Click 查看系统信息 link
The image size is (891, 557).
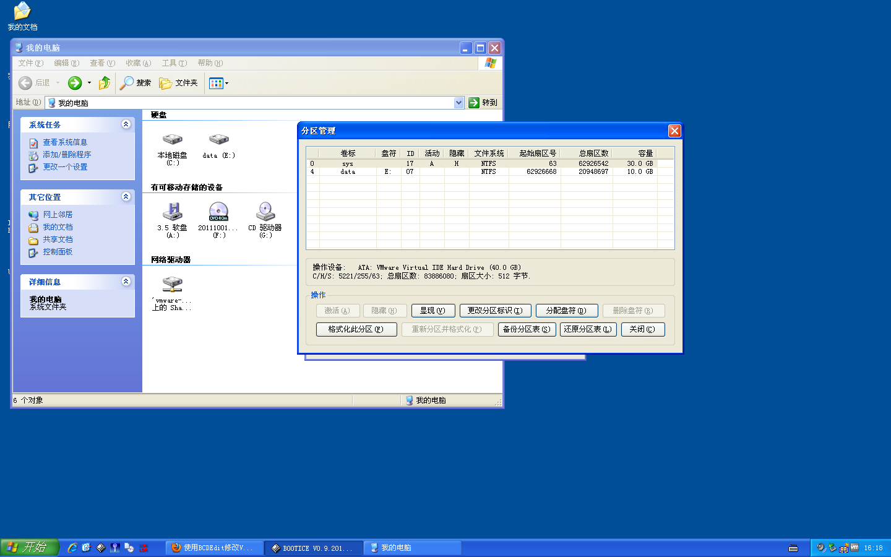[65, 142]
